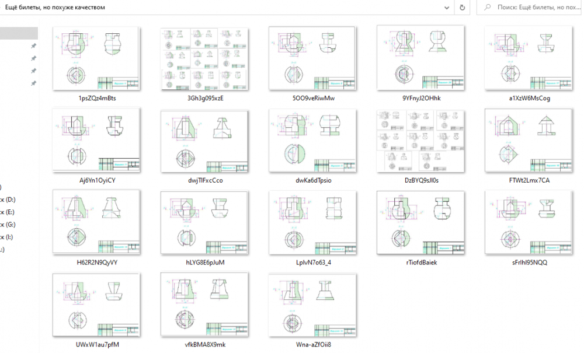Click the file name 1psZQz4mBts

(97, 98)
